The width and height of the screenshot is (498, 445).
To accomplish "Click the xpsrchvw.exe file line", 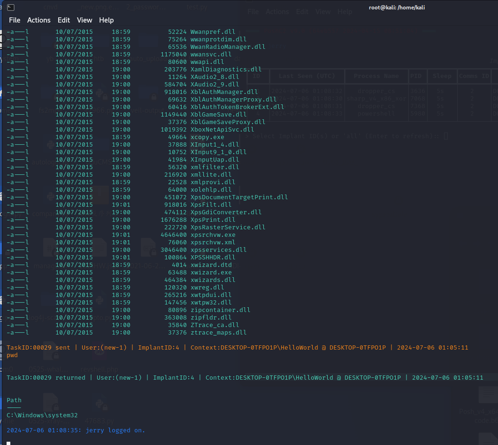I will point(213,235).
